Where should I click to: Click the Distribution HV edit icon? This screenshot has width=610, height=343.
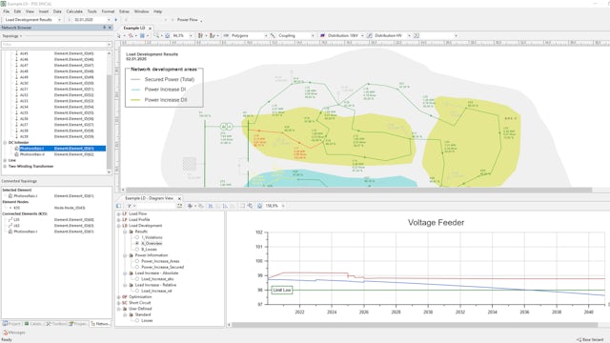point(369,36)
